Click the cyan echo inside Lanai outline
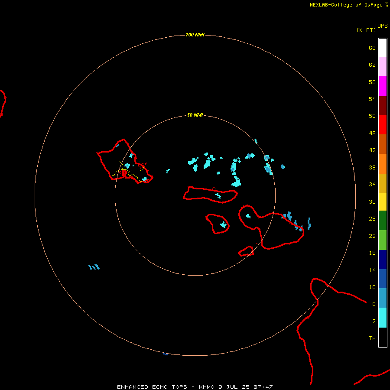This screenshot has height=390, width=390. 224,224
